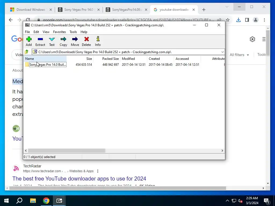Open the View menu
This screenshot has width=275, height=206.
(46, 32)
